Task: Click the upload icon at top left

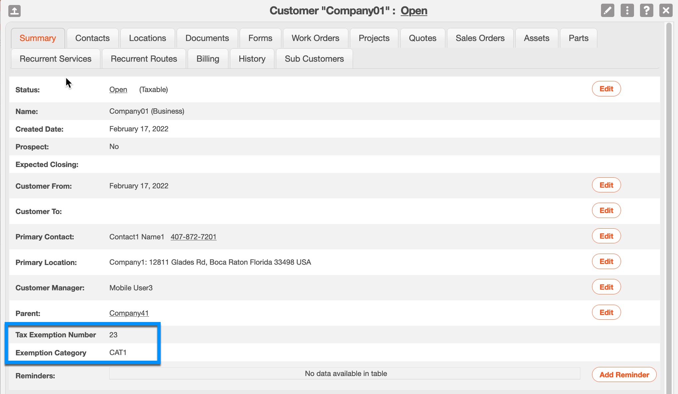Action: coord(14,11)
